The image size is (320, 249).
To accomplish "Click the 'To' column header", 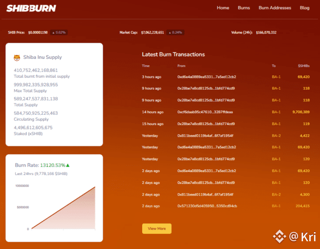I will (274, 66).
